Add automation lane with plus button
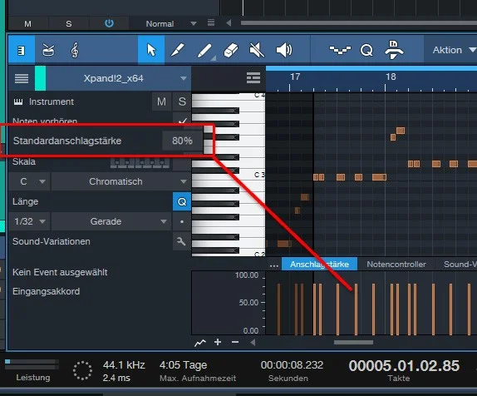This screenshot has height=396, width=477. tap(218, 342)
